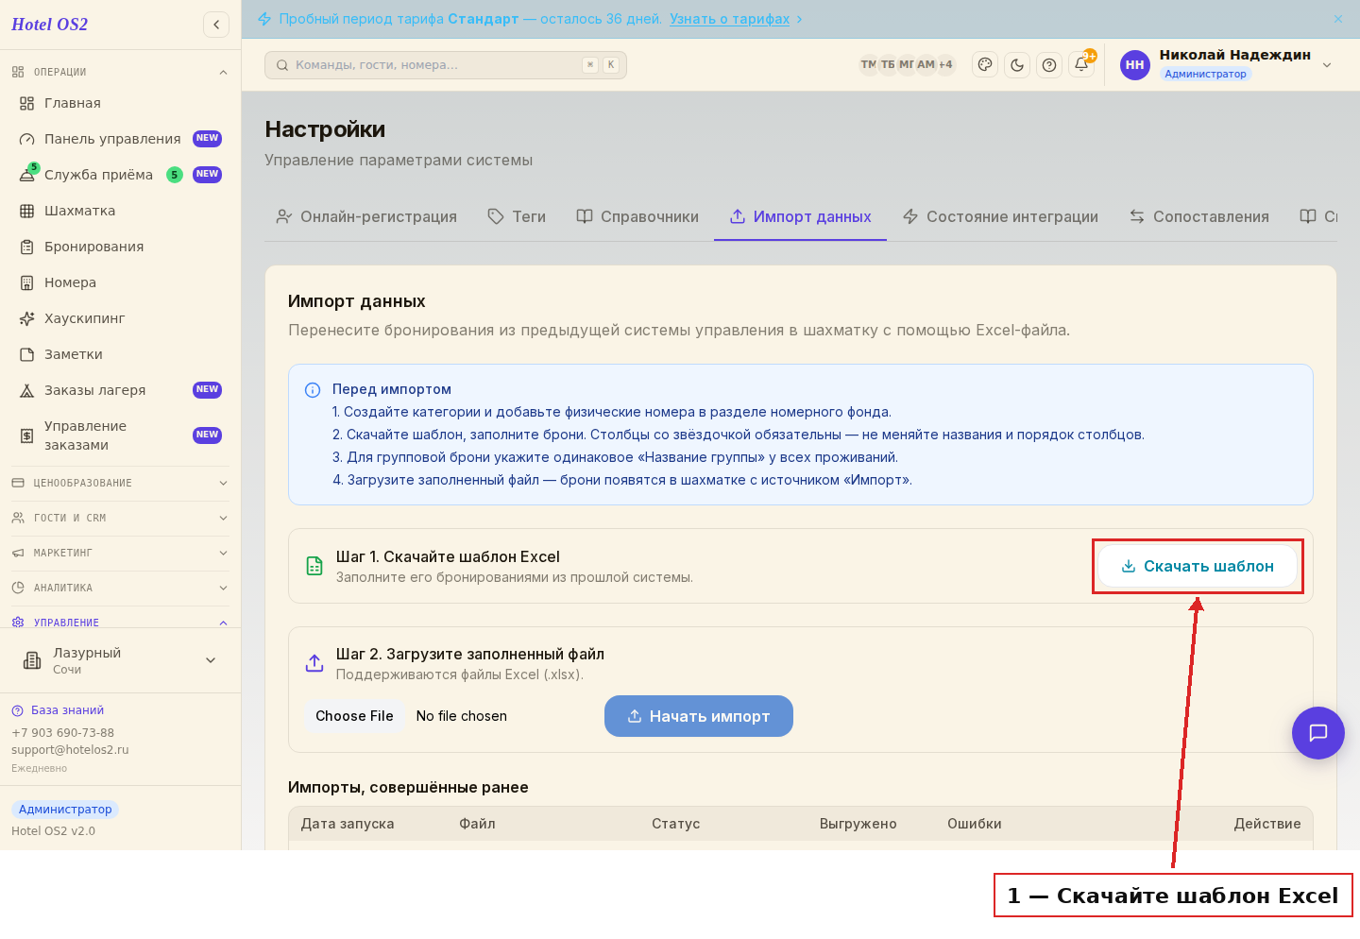Open Заметки in sidebar

[120, 354]
